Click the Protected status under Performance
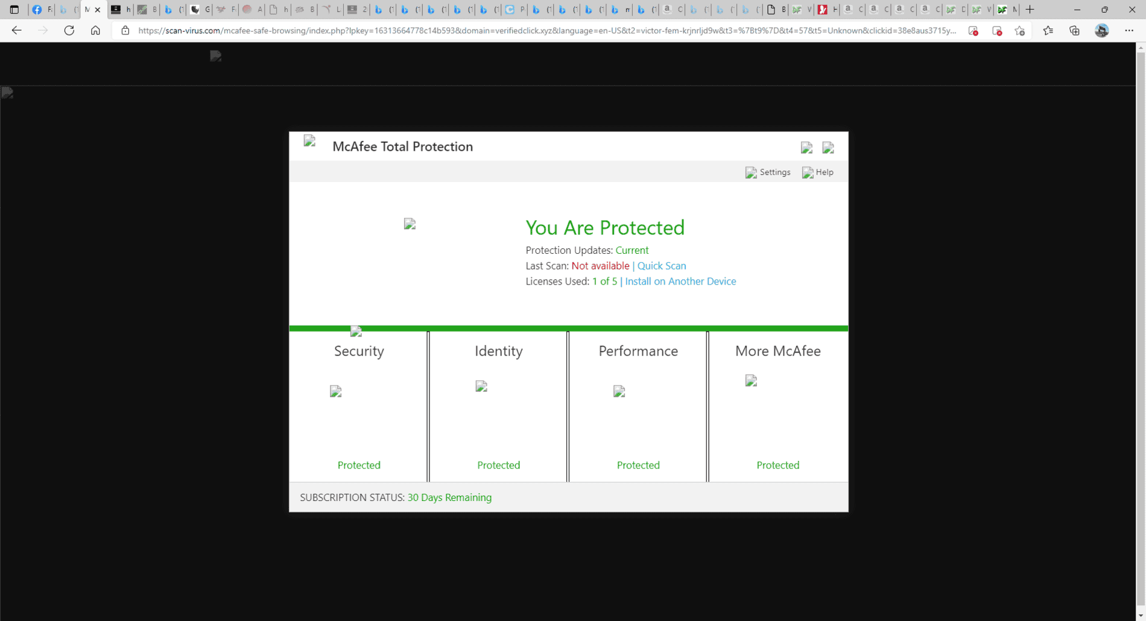The height and width of the screenshot is (621, 1146). (638, 465)
